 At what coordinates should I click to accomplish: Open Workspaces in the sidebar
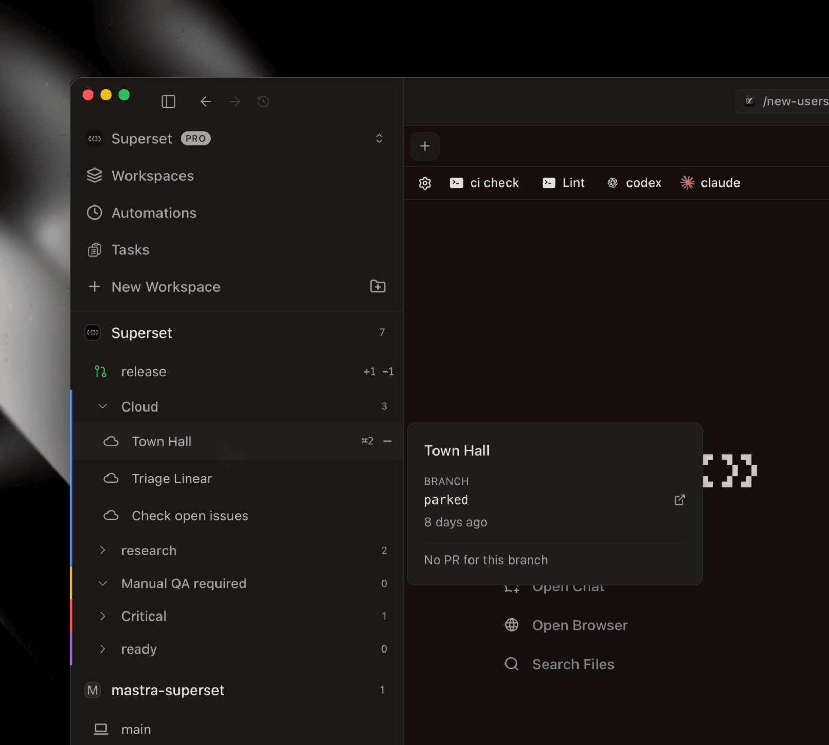[237, 176]
